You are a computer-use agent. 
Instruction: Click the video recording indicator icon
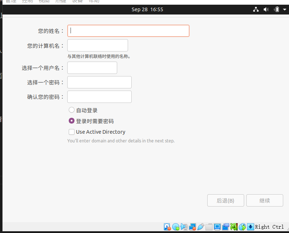[x=226, y=227]
